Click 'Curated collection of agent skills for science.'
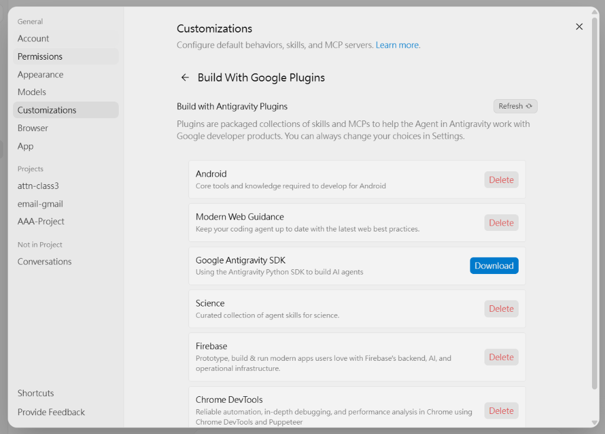This screenshot has width=605, height=434. [268, 315]
